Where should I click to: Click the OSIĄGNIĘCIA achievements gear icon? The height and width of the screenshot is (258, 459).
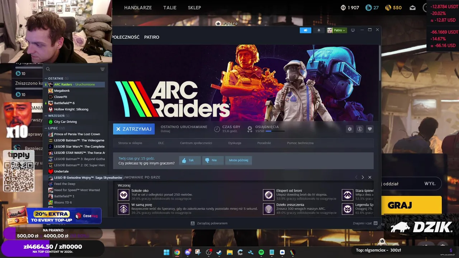click(250, 129)
